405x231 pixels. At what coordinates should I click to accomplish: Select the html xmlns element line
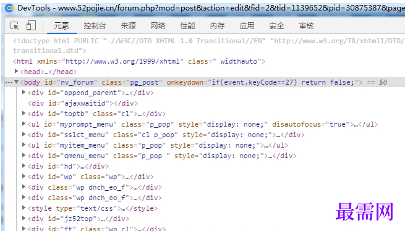coord(139,61)
